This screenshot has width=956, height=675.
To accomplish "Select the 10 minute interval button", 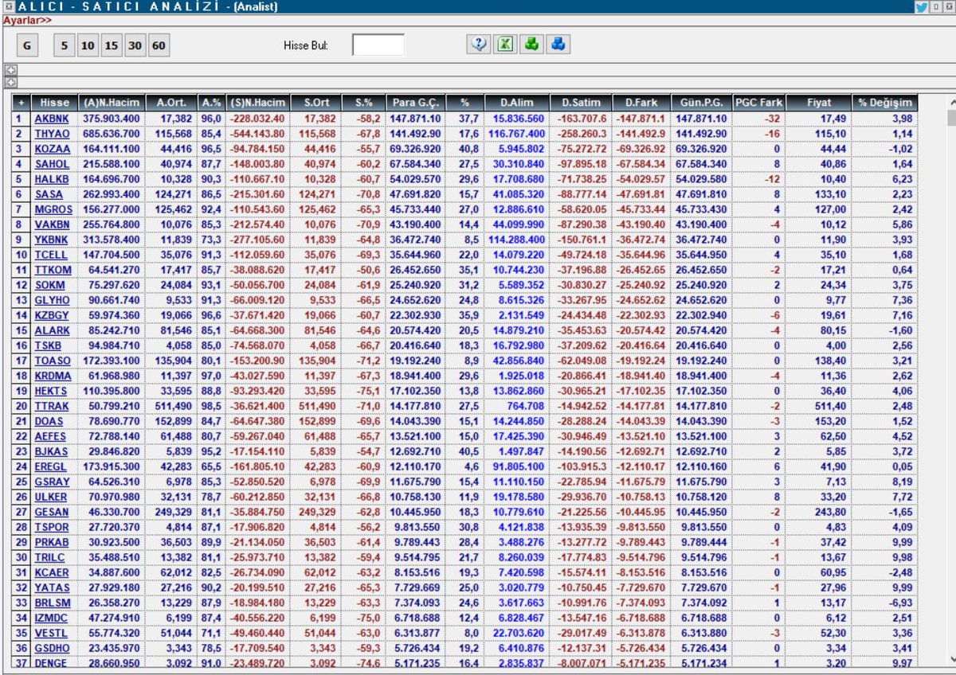I will [x=88, y=45].
